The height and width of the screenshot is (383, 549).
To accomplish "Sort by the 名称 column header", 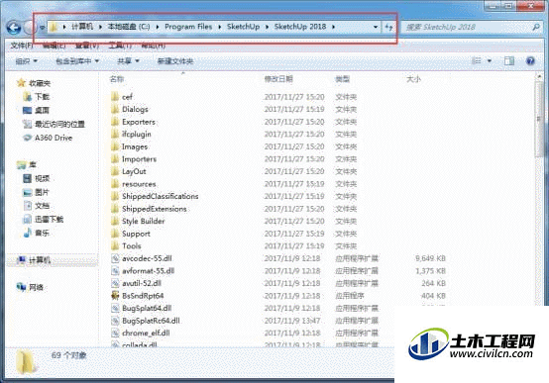I will [x=117, y=79].
